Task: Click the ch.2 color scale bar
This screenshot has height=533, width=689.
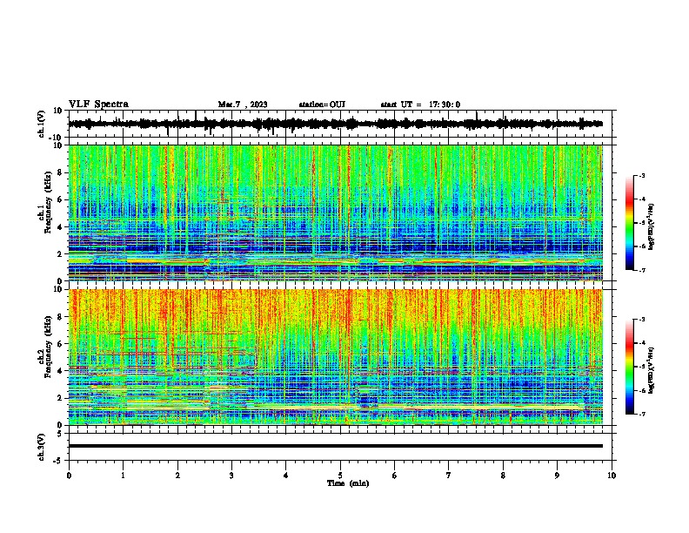Action: (x=630, y=367)
